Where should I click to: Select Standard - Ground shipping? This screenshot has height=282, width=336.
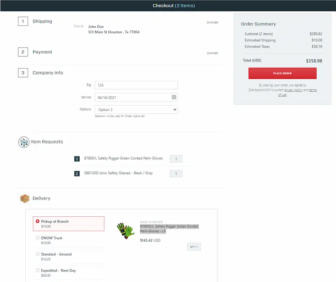tap(37, 254)
